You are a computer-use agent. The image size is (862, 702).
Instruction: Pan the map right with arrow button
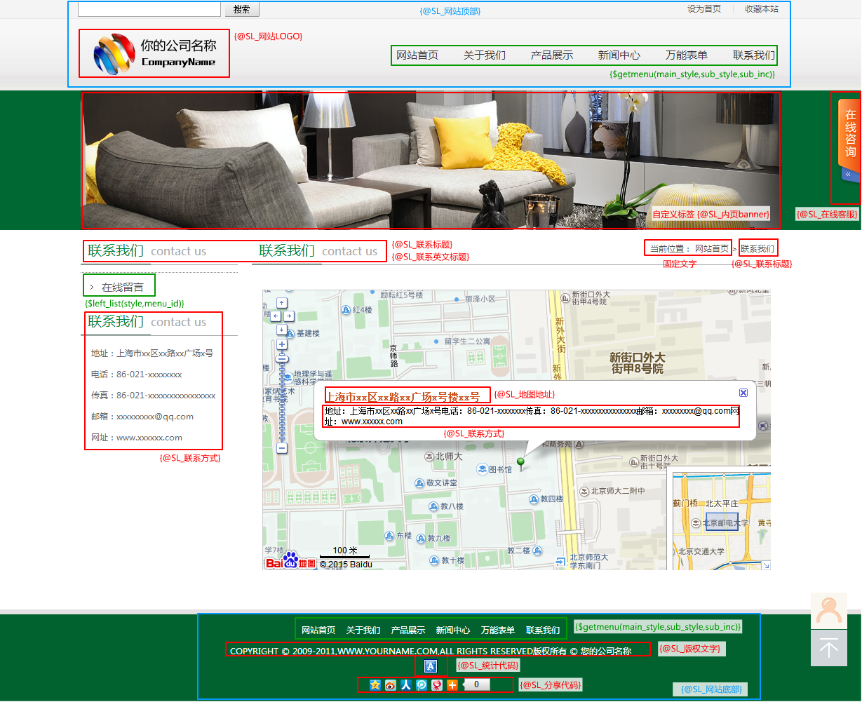pyautogui.click(x=289, y=316)
